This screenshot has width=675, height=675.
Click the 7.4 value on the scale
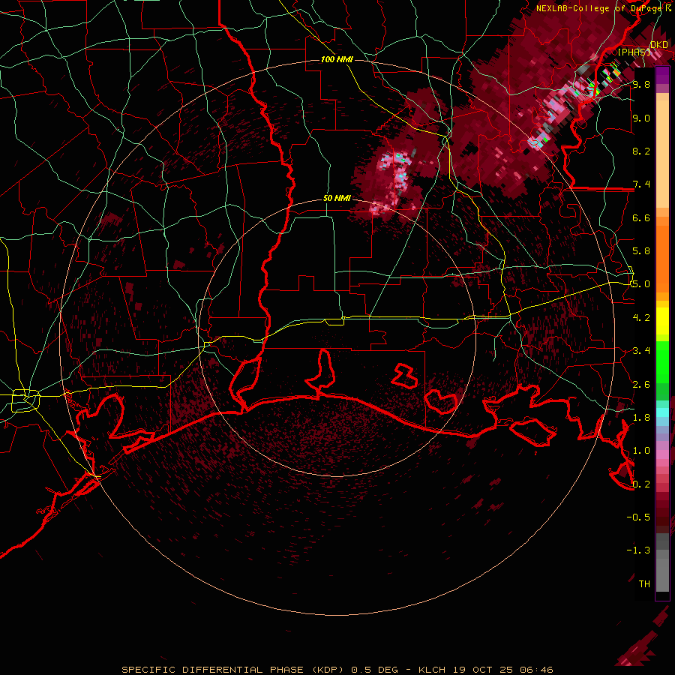[641, 184]
